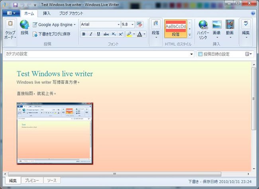
Task: Toggle the 投稿日時の設定 checkbox
Action: [x=200, y=54]
